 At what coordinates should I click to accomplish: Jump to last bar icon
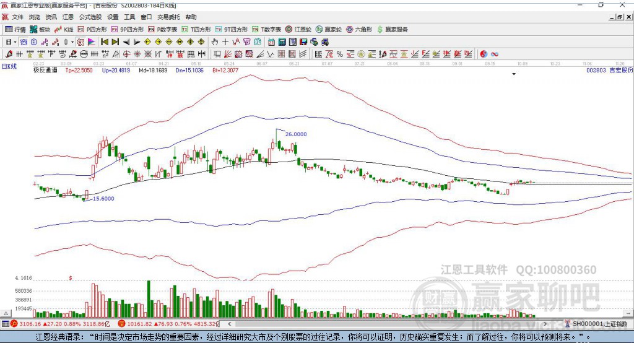115,42
